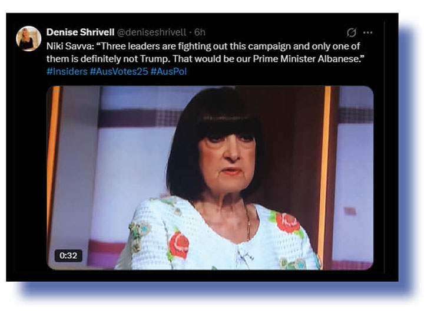Click the words "Niki Savva:" in the post
The image size is (434, 313).
click(70, 46)
